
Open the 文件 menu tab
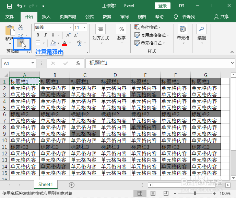click(x=10, y=16)
